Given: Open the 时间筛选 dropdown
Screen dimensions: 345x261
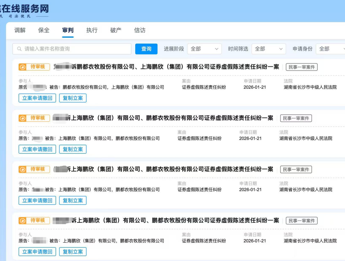Looking at the screenshot, I should point(268,49).
